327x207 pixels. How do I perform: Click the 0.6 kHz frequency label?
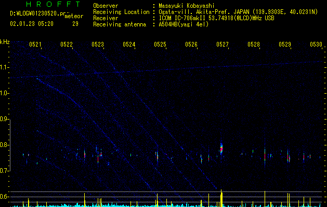click(x=5, y=197)
